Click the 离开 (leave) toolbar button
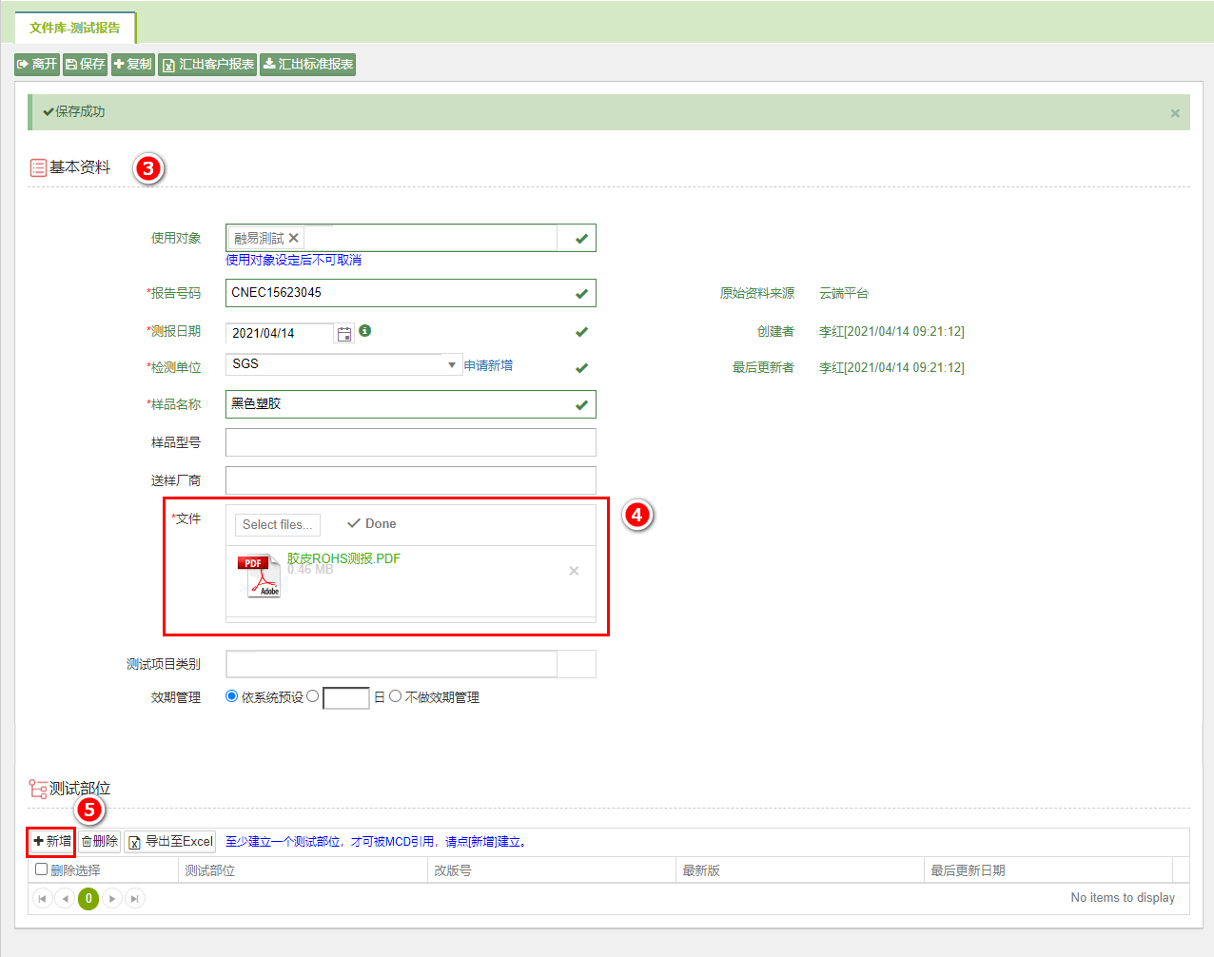Image resolution: width=1214 pixels, height=957 pixels. pos(37,65)
